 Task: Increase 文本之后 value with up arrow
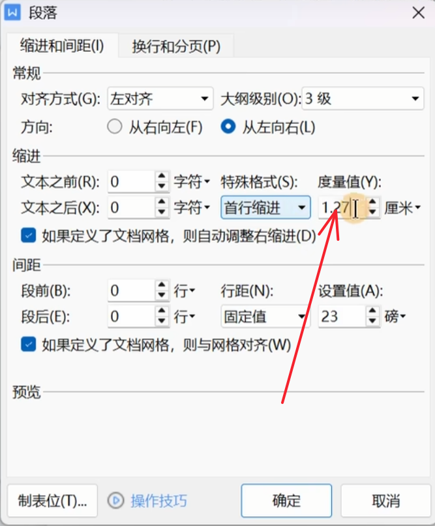[x=162, y=202]
